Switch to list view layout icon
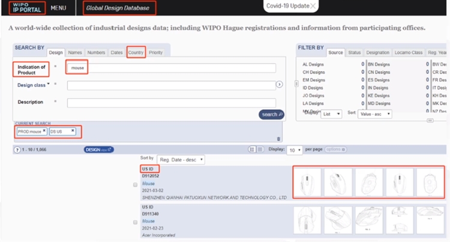This screenshot has height=242, width=450. coord(252,150)
